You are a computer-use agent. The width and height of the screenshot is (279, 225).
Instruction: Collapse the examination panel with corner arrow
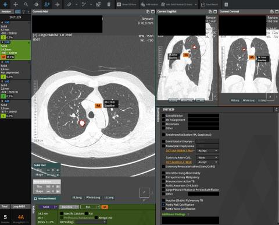point(276,110)
